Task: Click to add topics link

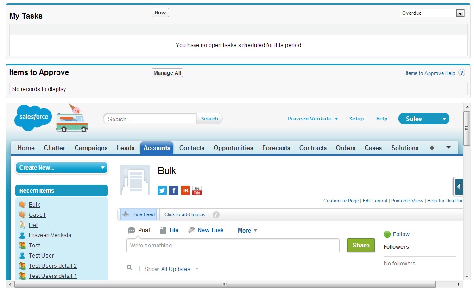Action: (x=184, y=214)
